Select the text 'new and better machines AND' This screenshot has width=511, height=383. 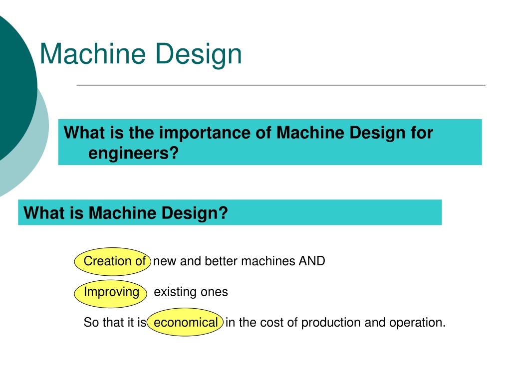coord(239,261)
